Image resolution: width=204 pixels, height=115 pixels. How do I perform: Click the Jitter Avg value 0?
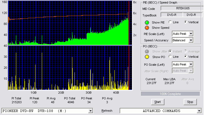(187, 83)
